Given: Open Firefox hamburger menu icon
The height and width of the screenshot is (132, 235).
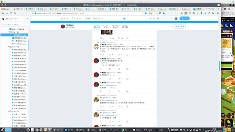Looking at the screenshot, I should (218, 13).
